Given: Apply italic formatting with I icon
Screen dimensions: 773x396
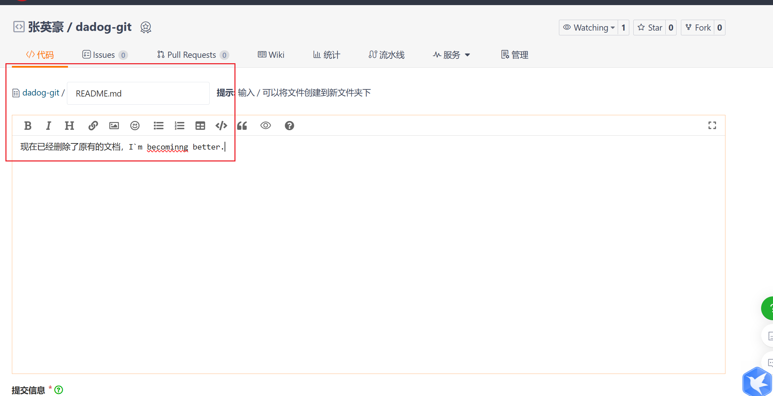Looking at the screenshot, I should (49, 126).
